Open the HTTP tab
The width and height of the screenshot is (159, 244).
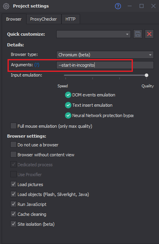[71, 19]
